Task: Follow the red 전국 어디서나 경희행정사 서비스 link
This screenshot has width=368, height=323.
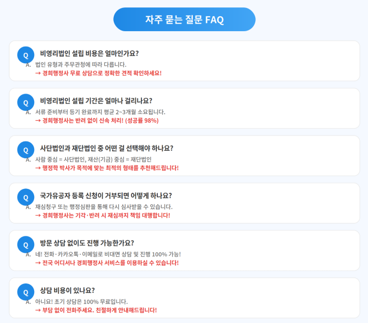Action: pyautogui.click(x=107, y=263)
